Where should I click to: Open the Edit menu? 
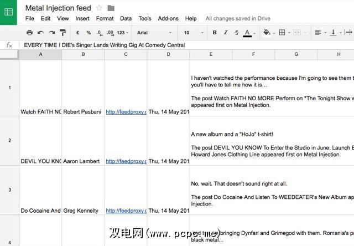(x=45, y=18)
